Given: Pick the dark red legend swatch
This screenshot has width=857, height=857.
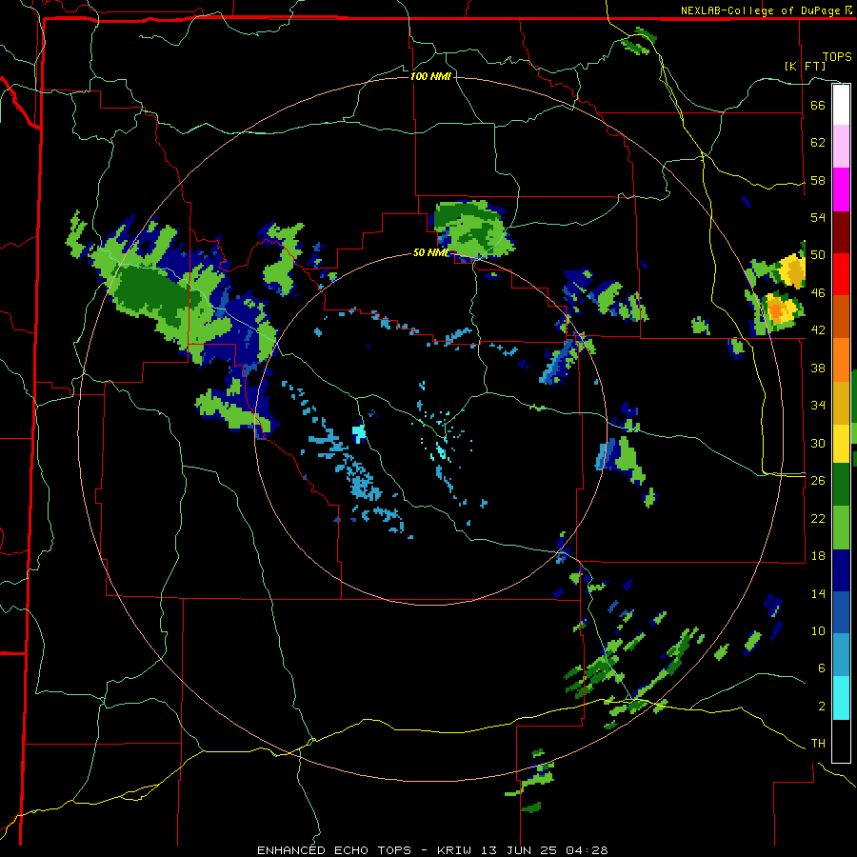Looking at the screenshot, I should click(x=841, y=232).
